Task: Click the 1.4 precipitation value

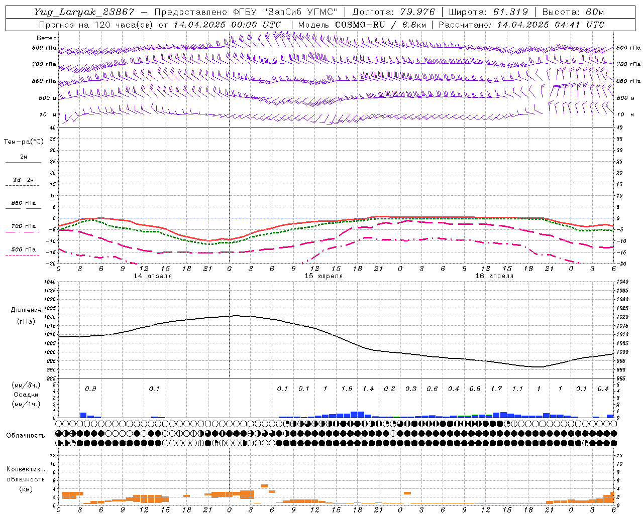Action: (x=368, y=389)
